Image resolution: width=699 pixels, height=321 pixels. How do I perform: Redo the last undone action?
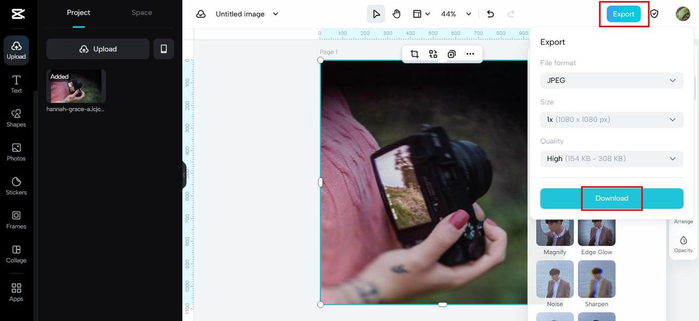pos(511,14)
